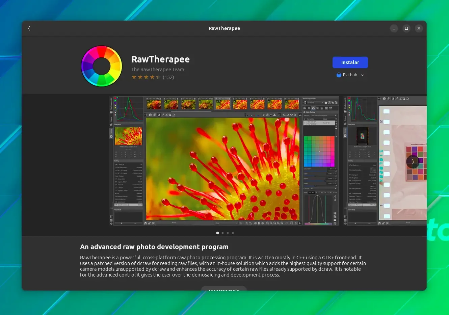Click the blue Instalar button
This screenshot has height=315, width=449.
click(x=350, y=62)
